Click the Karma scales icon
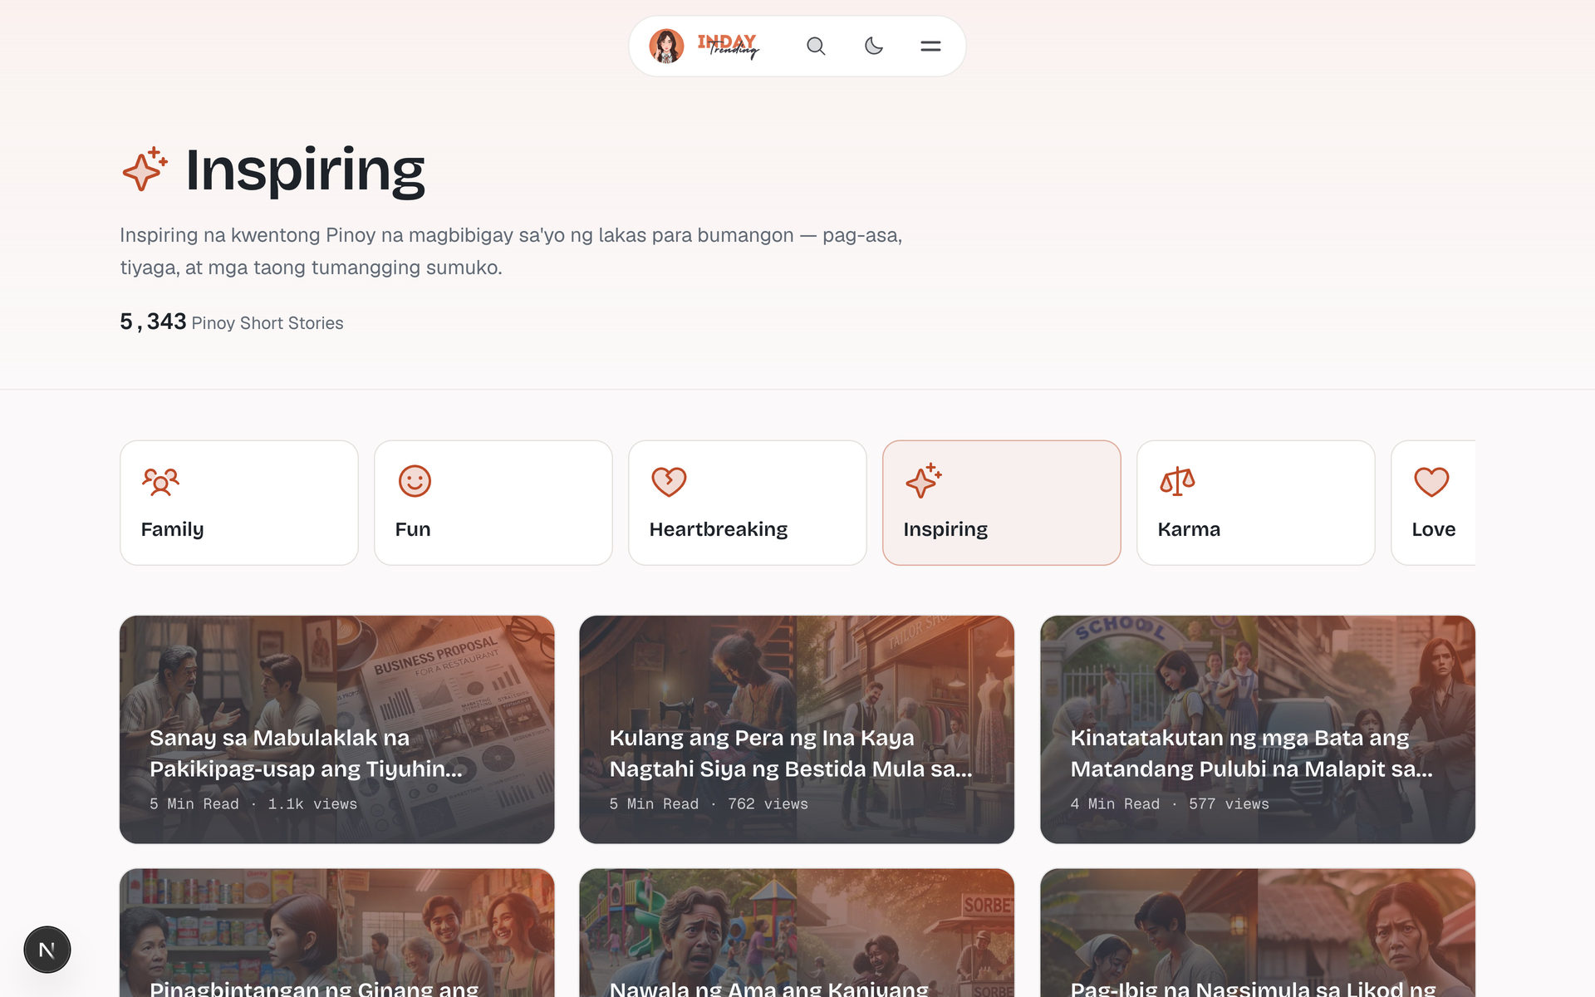This screenshot has width=1595, height=997. pyautogui.click(x=1177, y=481)
